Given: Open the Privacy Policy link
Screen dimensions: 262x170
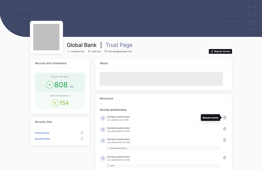Looking at the screenshot, I should click(42, 133).
